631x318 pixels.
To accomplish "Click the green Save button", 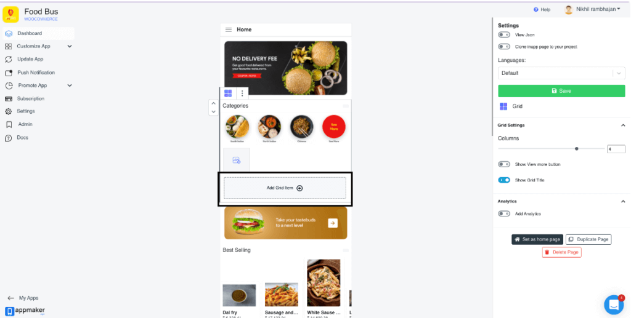I will [x=561, y=91].
